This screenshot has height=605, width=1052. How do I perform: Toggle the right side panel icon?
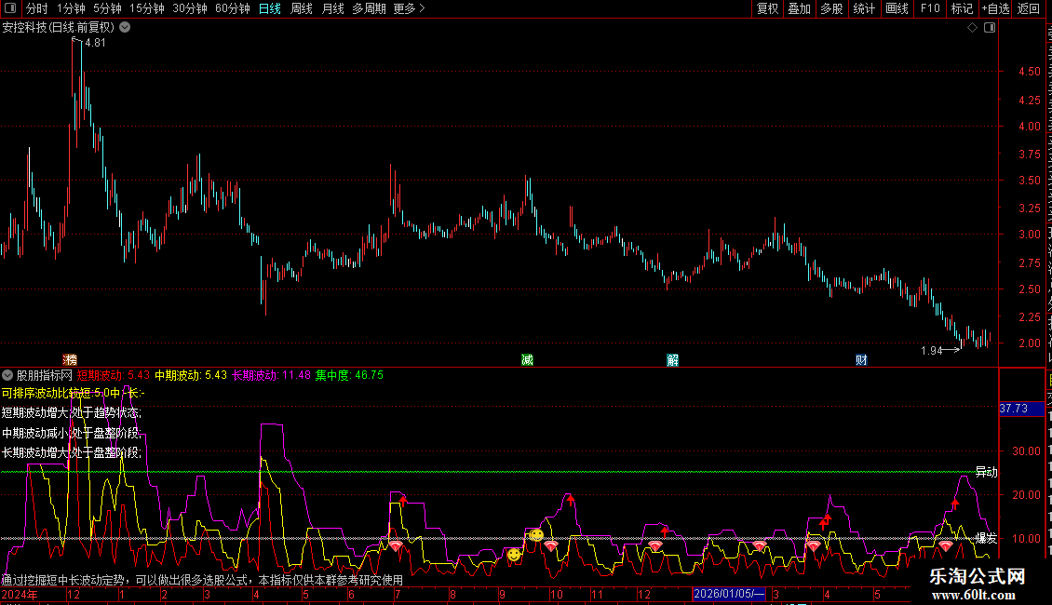[990, 28]
